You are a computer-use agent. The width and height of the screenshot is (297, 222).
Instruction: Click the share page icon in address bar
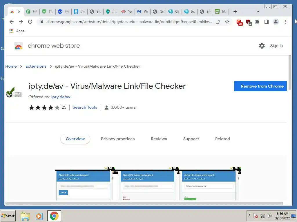(218, 22)
